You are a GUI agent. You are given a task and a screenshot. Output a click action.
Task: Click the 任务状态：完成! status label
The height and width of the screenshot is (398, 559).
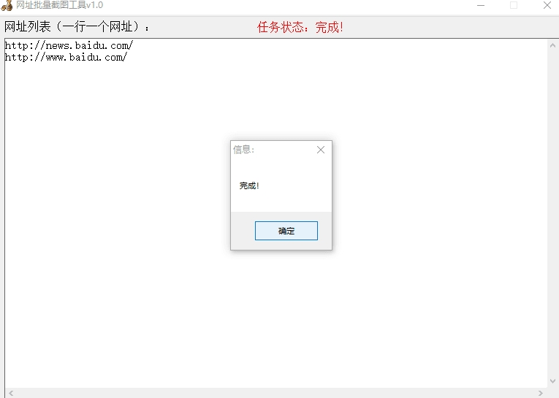(300, 27)
